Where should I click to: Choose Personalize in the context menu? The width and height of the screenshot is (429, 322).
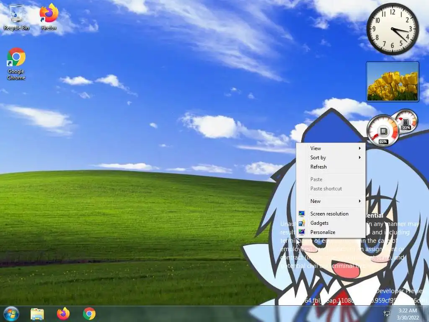point(331,232)
